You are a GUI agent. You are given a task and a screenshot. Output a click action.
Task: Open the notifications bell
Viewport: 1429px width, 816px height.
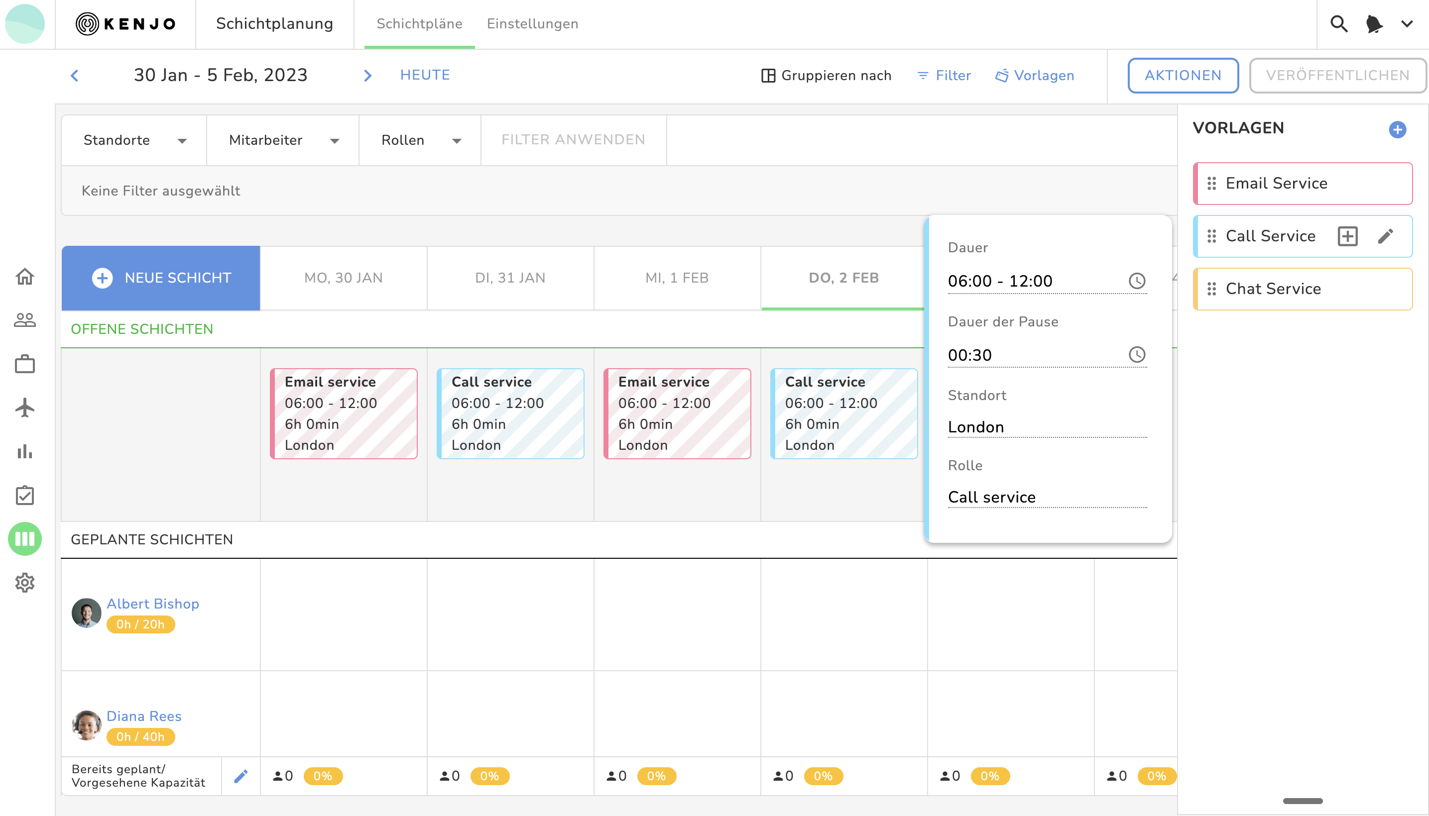(1373, 24)
